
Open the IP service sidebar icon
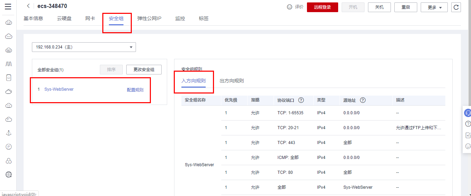point(9,147)
